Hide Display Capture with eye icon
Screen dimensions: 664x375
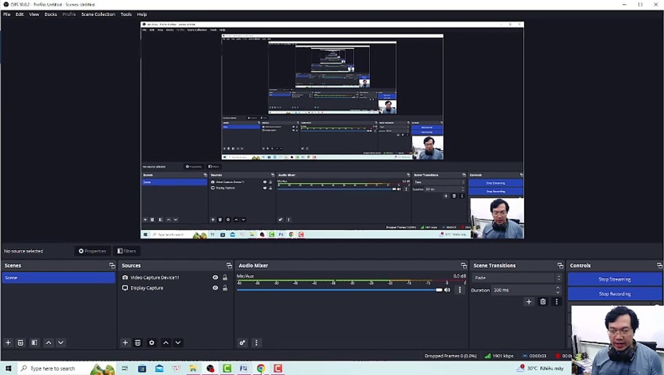(215, 288)
